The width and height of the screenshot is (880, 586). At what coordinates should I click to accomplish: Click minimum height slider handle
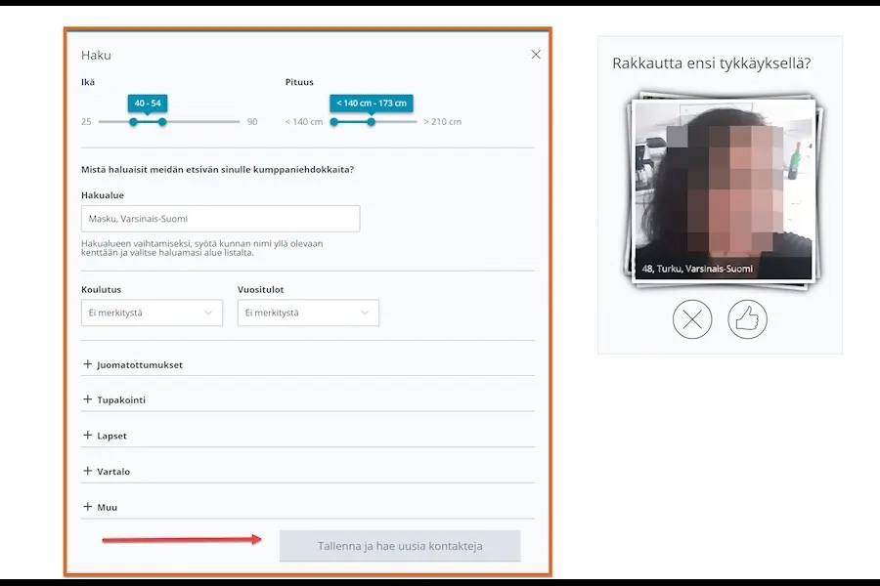(x=334, y=122)
